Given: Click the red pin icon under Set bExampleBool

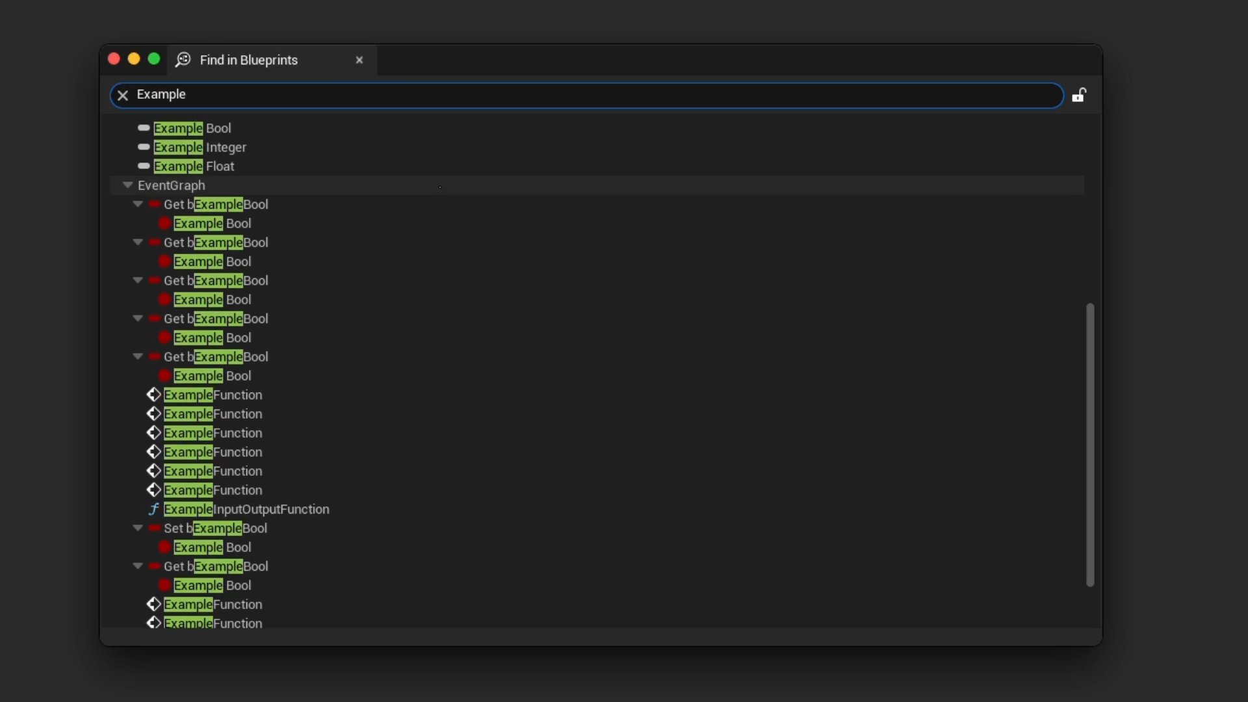Looking at the screenshot, I should point(164,547).
